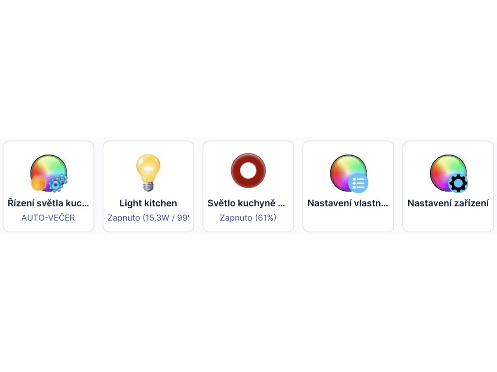497x372 pixels.
Task: Click the blue list badge on Nastavení vlastn...
Action: [x=358, y=183]
